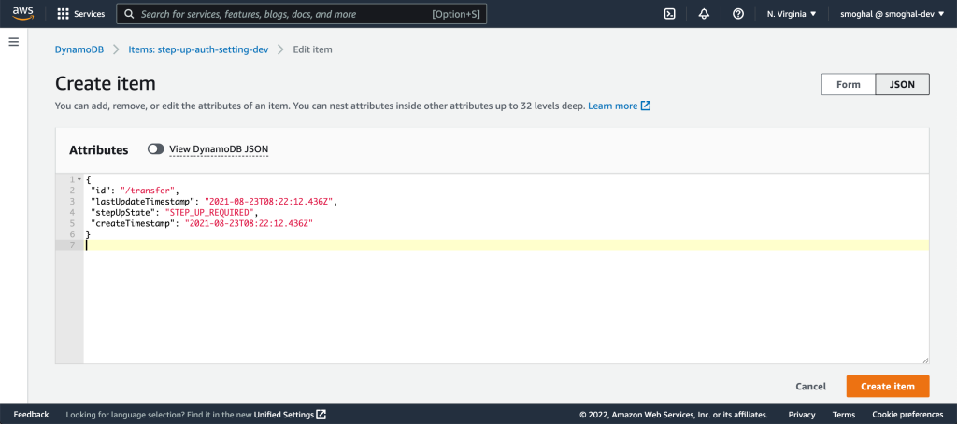Open the N. Virginia region dropdown
Viewport: 957px width, 424px height.
(x=791, y=14)
